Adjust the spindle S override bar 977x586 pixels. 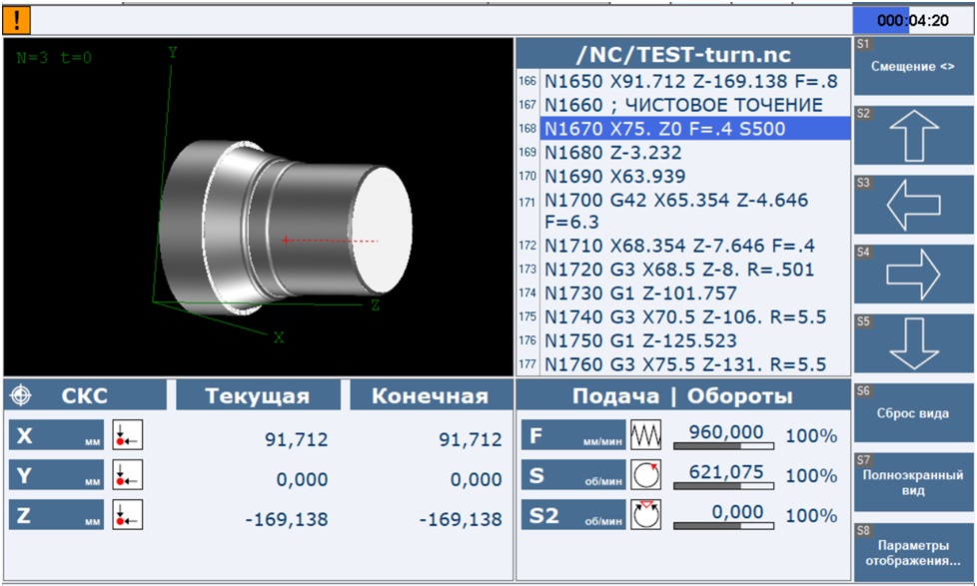pyautogui.click(x=724, y=485)
